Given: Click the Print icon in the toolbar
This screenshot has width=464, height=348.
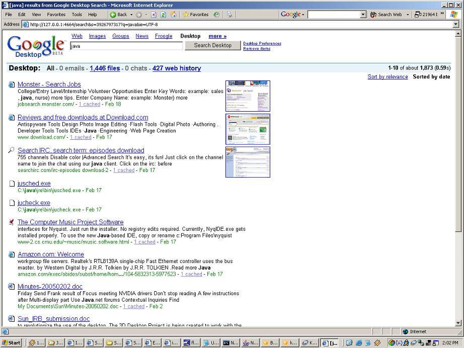Looking at the screenshot, I should [229, 15].
